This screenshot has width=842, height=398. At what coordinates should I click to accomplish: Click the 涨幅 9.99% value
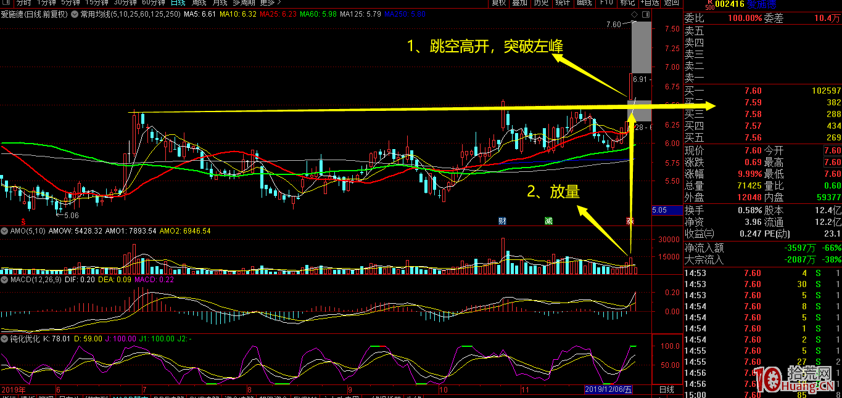coord(749,174)
